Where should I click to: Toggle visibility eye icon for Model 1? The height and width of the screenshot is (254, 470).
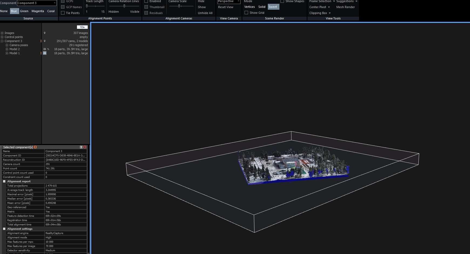point(45,53)
